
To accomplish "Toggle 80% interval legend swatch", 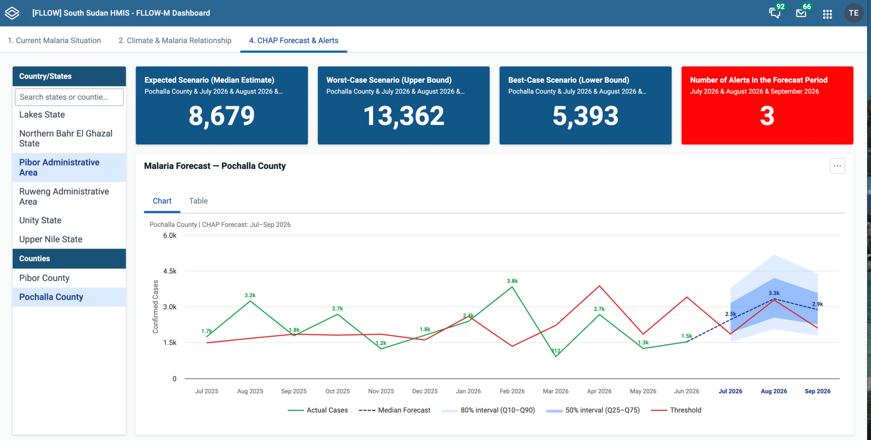I will click(449, 411).
